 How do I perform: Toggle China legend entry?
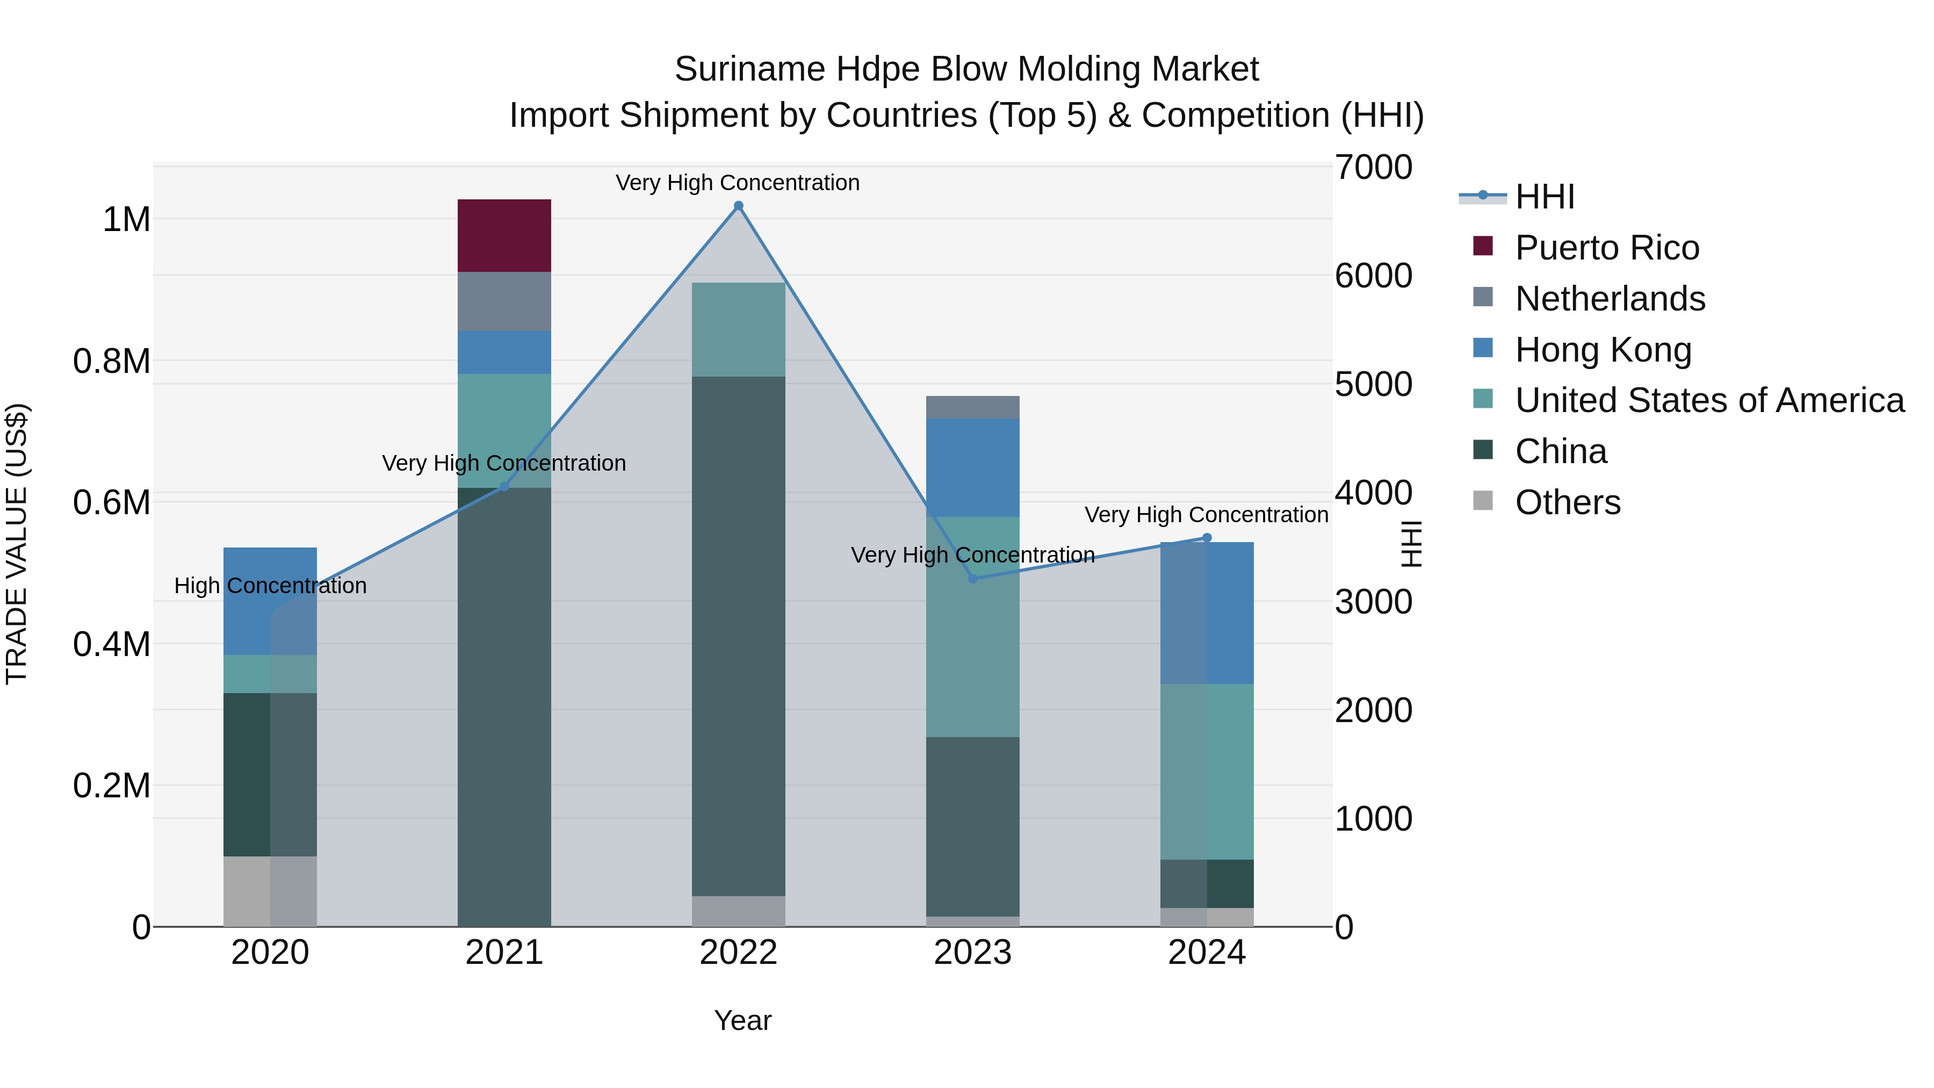[x=1539, y=451]
